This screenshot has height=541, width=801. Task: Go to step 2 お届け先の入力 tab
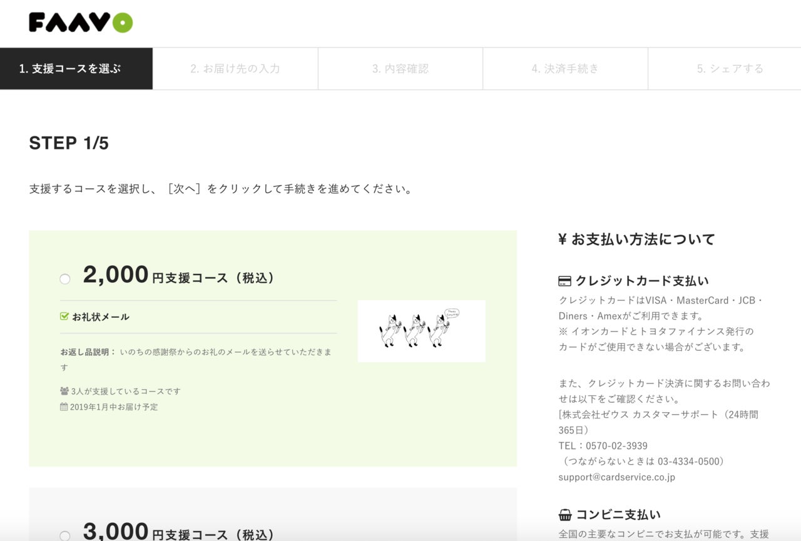(235, 69)
